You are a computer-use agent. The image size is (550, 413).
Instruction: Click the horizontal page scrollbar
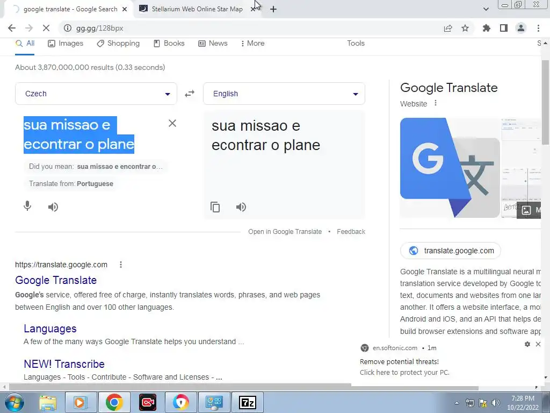coord(244,387)
